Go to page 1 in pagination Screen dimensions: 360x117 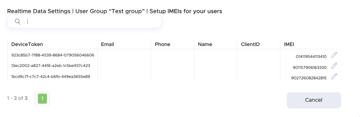[42, 99]
